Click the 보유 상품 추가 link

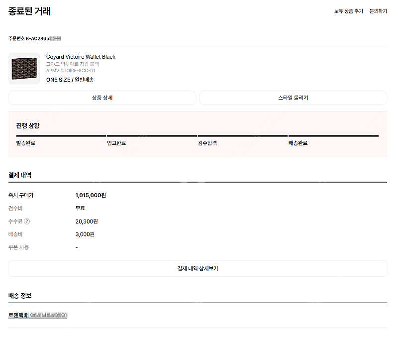click(349, 11)
